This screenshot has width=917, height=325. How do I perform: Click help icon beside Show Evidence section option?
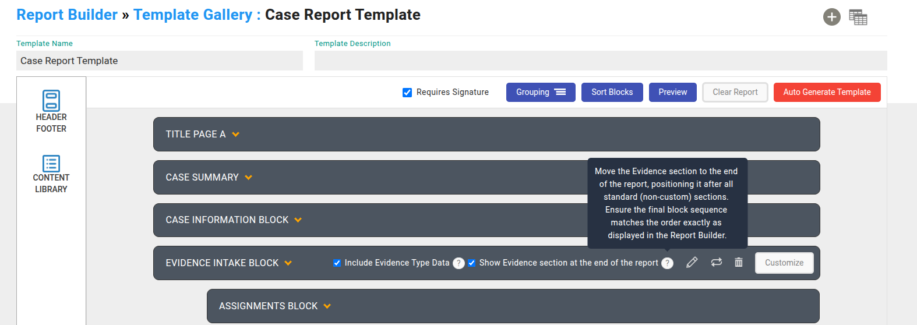pos(667,263)
